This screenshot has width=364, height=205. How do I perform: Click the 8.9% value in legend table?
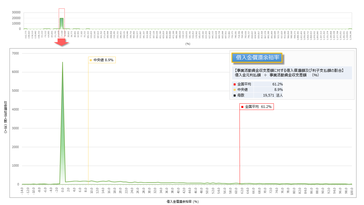(278, 89)
